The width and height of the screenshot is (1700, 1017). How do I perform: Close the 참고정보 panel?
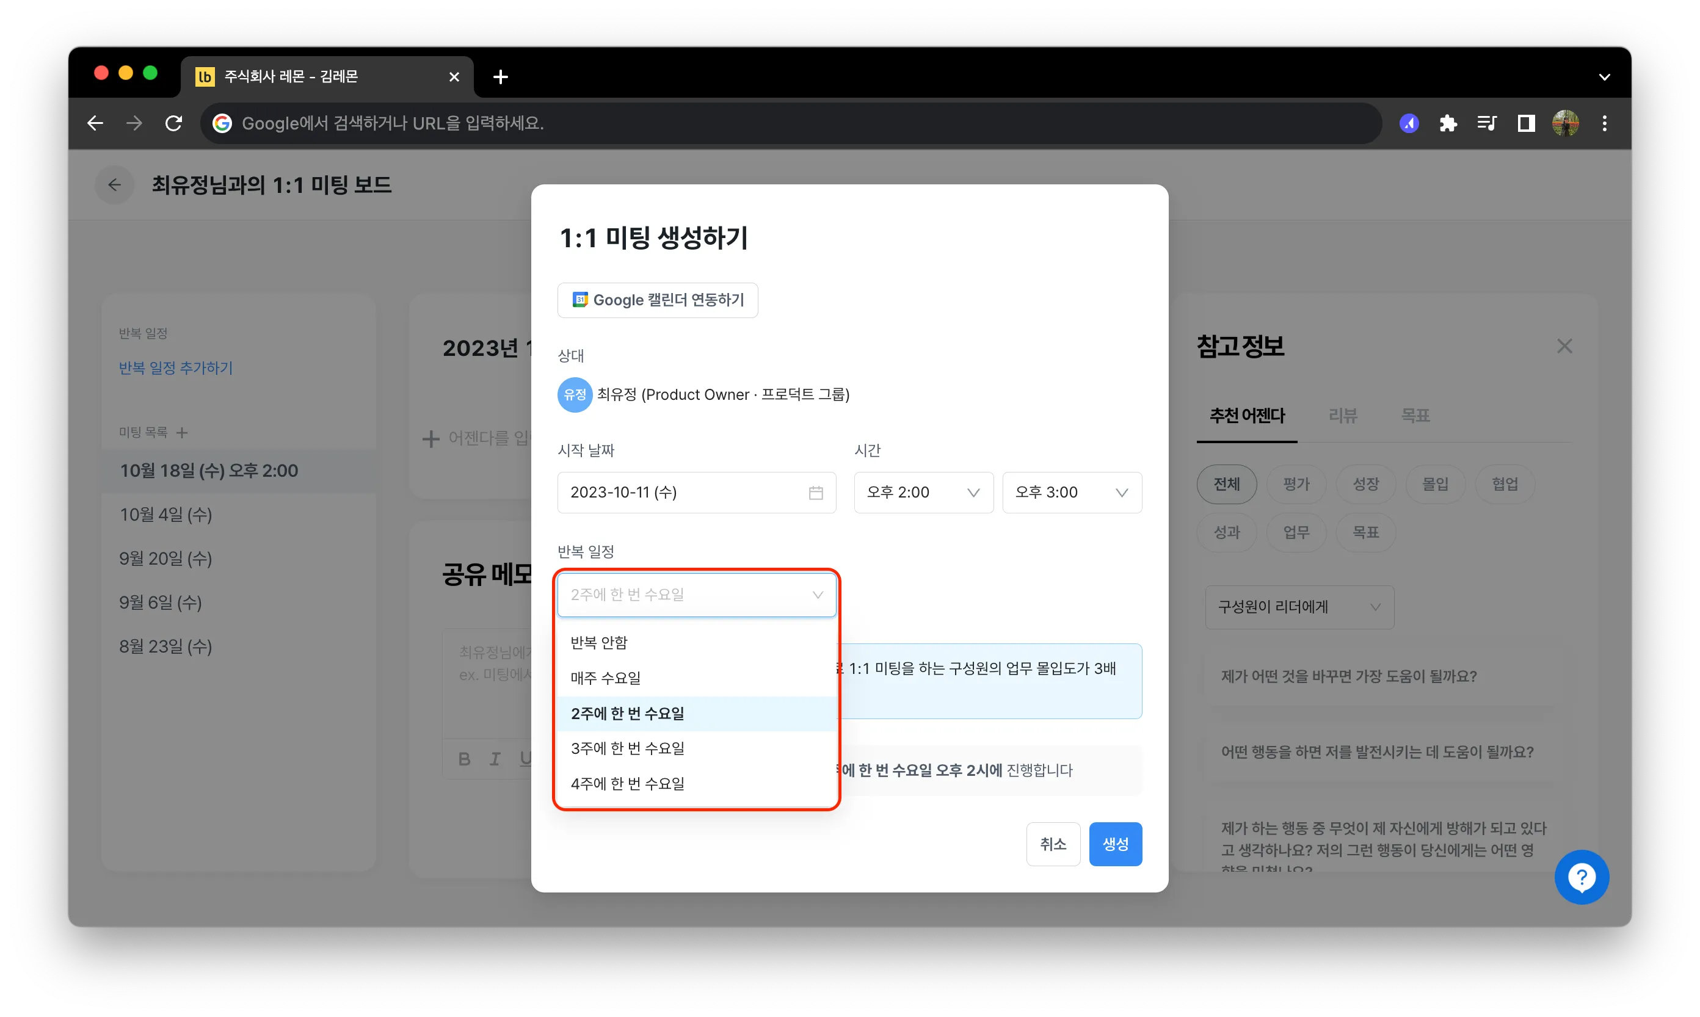pos(1564,346)
